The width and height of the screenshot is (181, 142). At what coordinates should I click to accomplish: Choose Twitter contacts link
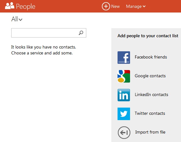point(150,113)
